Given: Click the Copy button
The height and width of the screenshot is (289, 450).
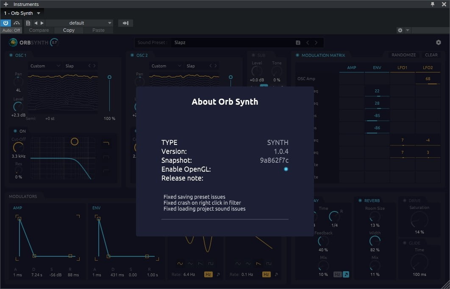Looking at the screenshot, I should click(x=69, y=30).
